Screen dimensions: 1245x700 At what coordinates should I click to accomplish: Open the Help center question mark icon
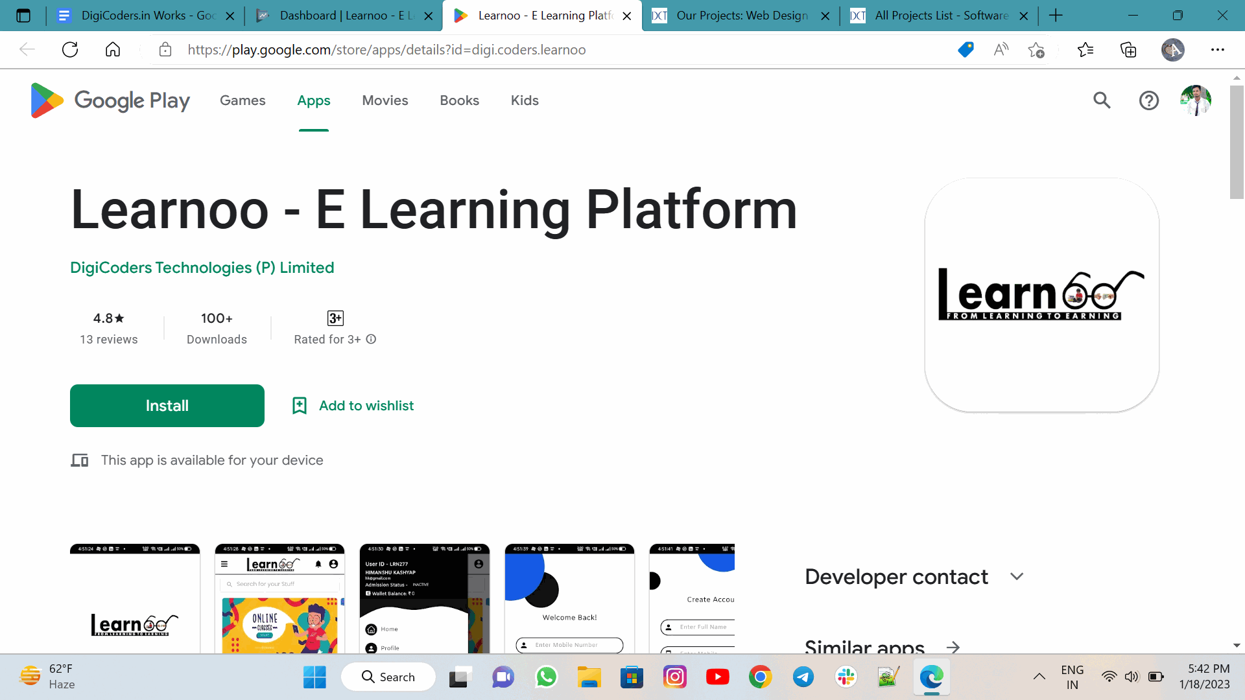point(1148,100)
